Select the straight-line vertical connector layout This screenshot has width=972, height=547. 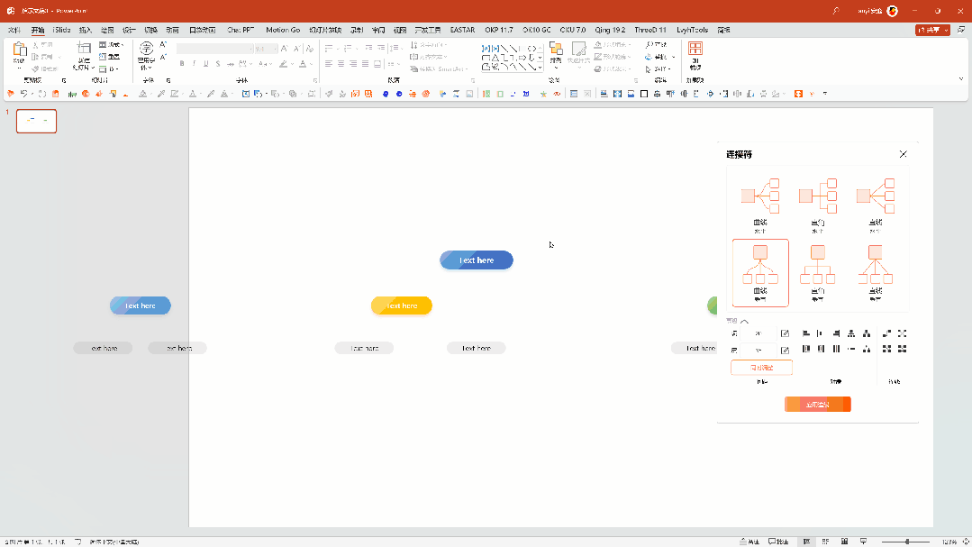pos(876,273)
